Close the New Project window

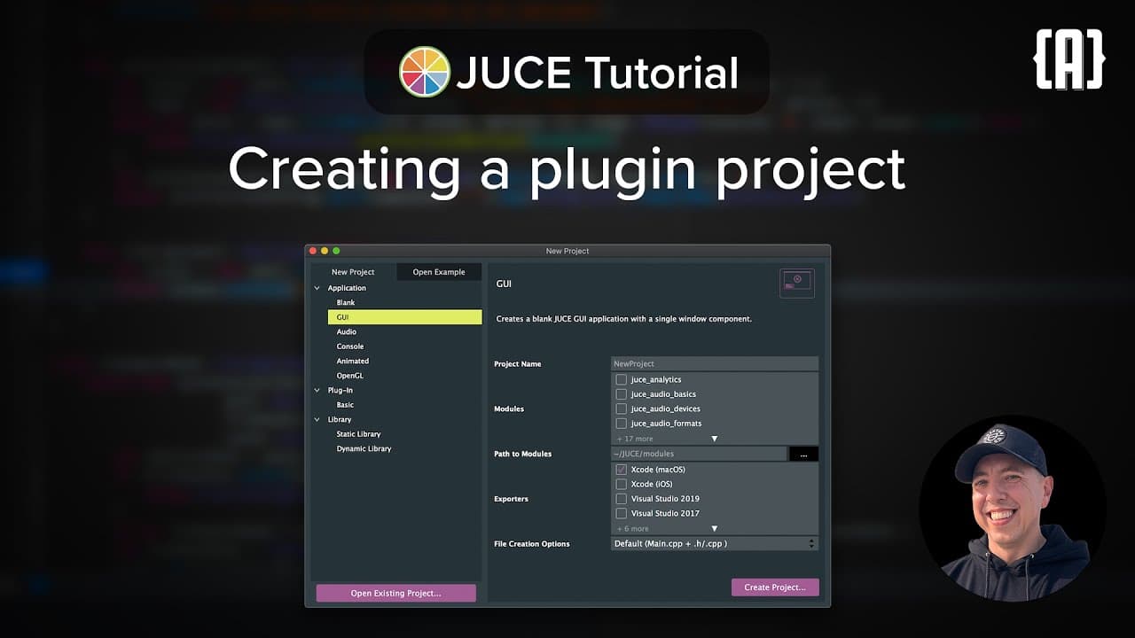pos(313,251)
